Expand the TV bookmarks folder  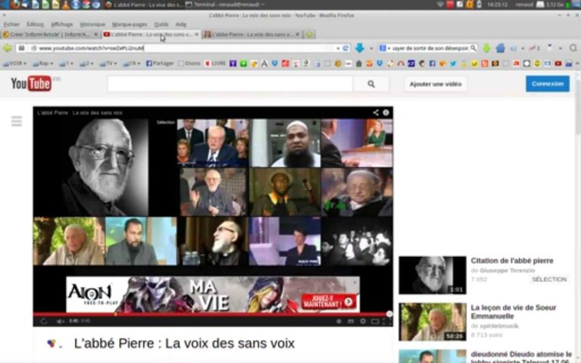(x=108, y=64)
